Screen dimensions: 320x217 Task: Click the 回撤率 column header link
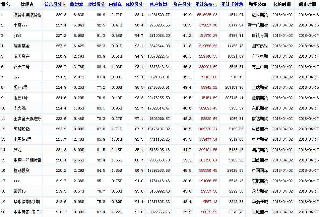pyautogui.click(x=115, y=4)
